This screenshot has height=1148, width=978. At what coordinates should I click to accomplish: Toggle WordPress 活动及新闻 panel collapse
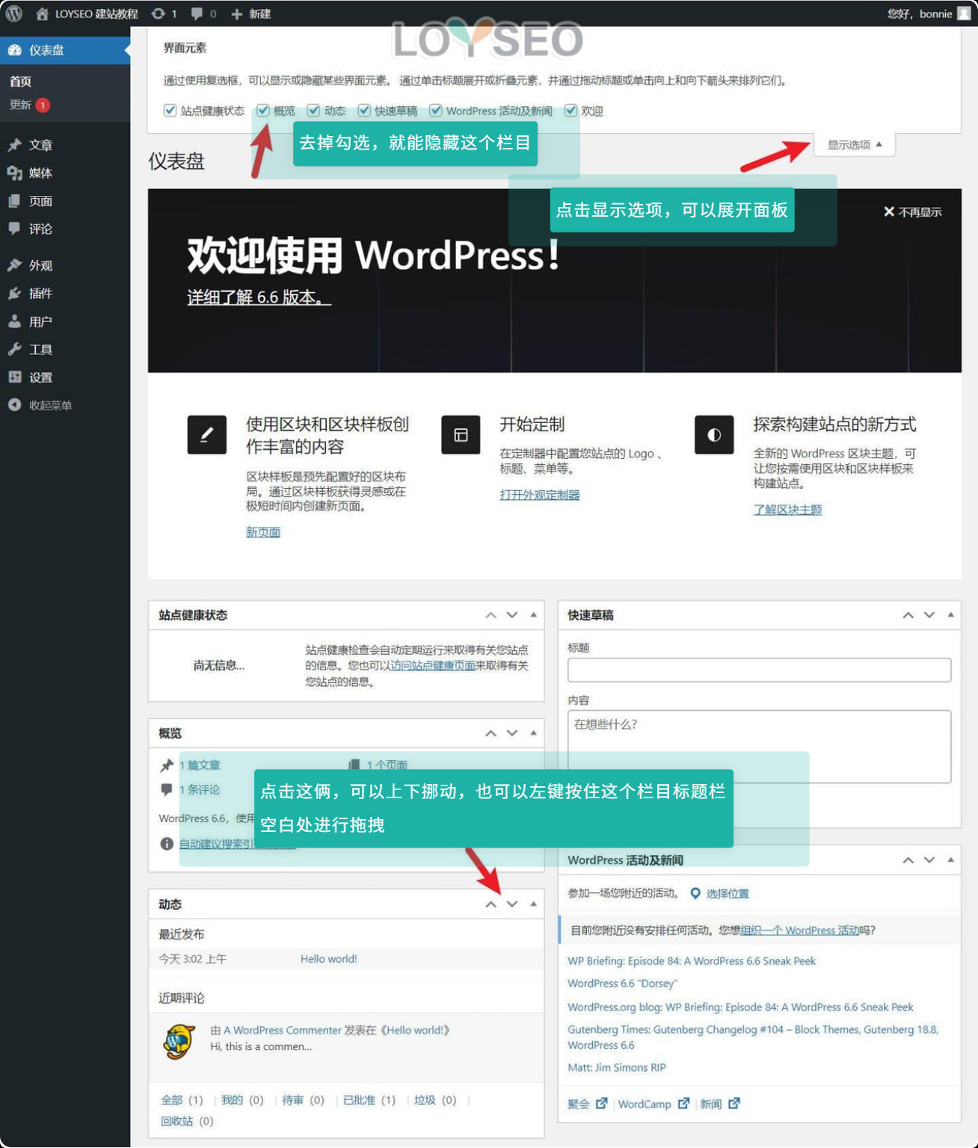(951, 860)
